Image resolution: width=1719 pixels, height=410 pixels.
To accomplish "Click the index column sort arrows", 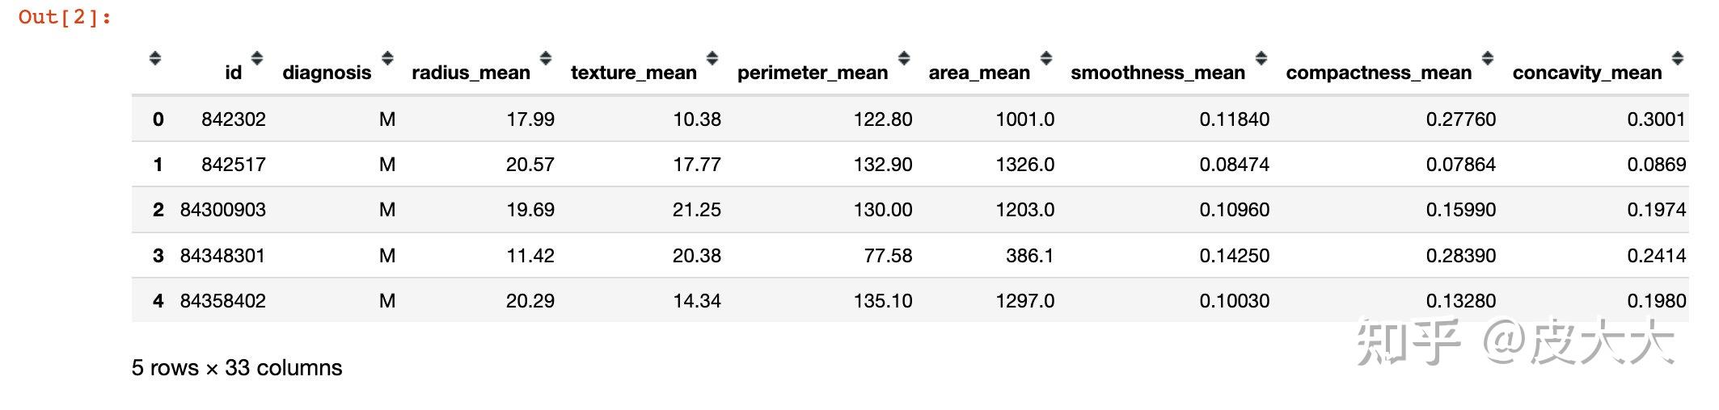I will click(155, 58).
